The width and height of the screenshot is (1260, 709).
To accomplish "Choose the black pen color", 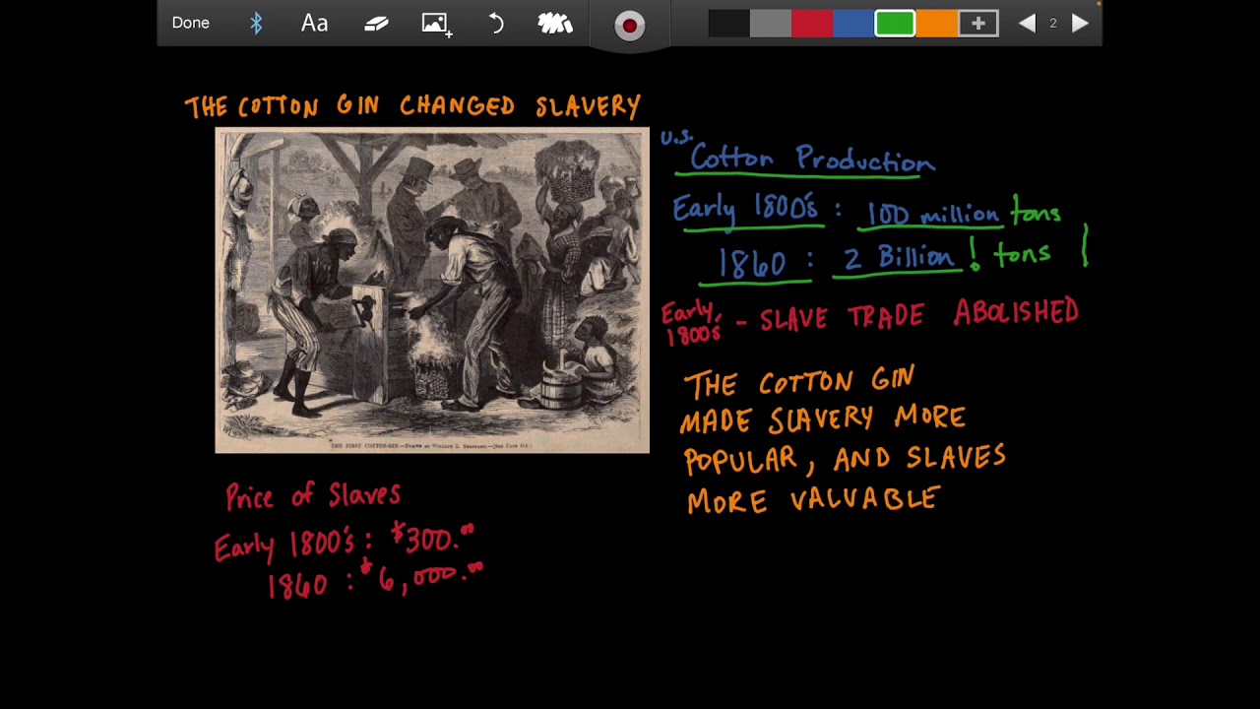I will click(x=728, y=24).
